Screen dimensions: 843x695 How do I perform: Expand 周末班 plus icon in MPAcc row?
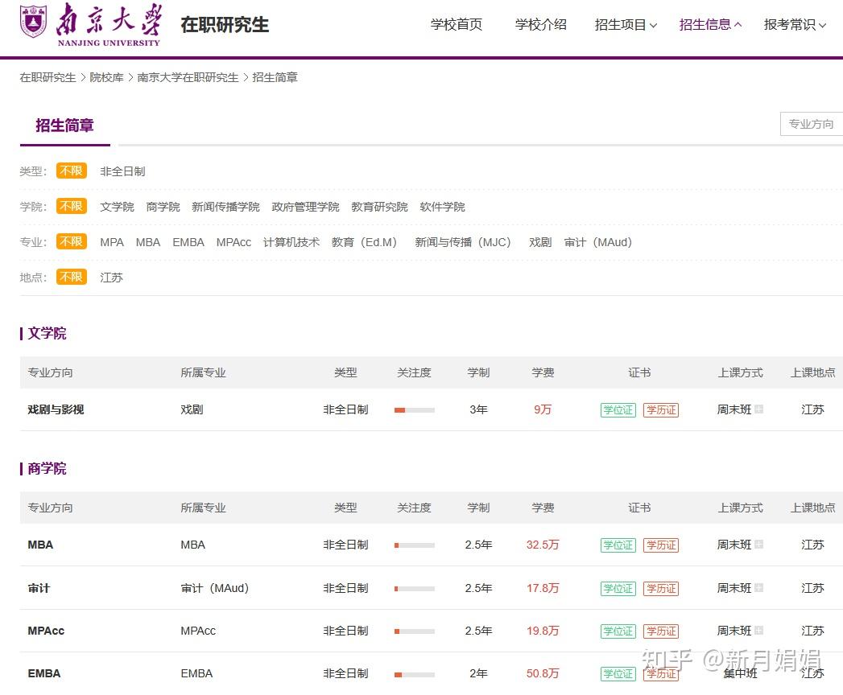tap(758, 631)
